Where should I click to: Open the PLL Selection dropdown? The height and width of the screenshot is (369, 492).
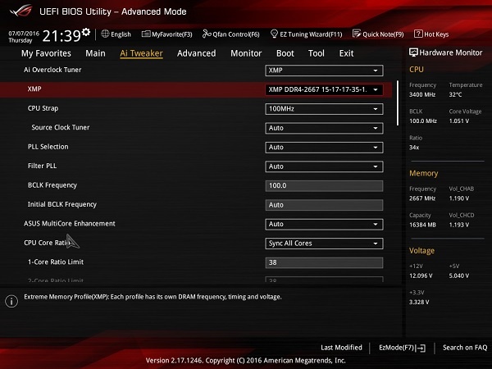324,148
